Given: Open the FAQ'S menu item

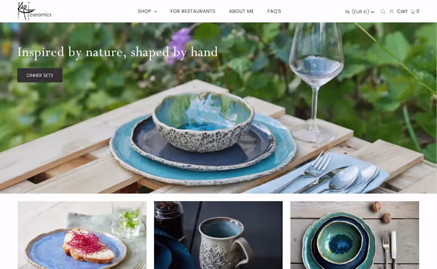Looking at the screenshot, I should point(274,11).
